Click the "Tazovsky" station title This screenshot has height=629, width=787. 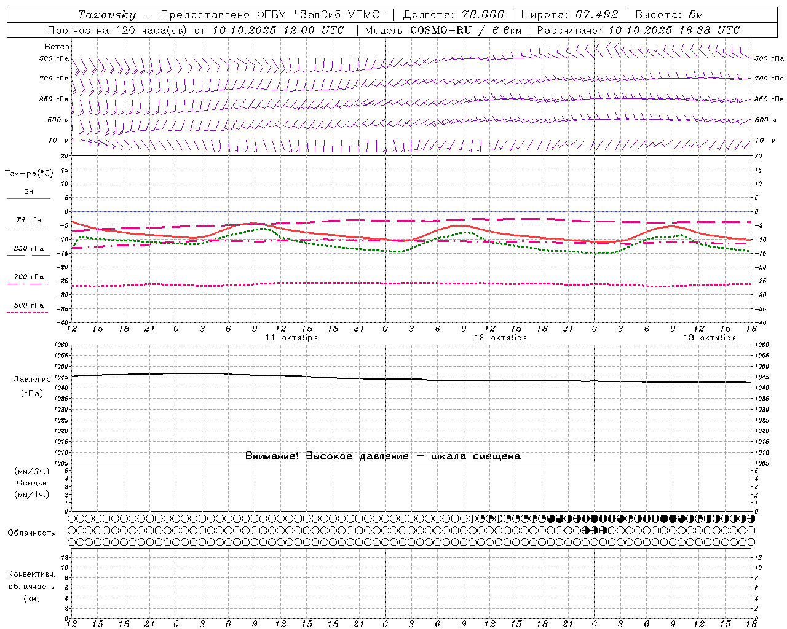click(107, 15)
